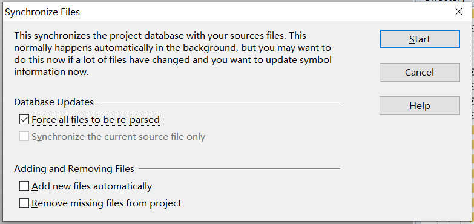
Task: Select the Adding and Removing Files heading
Action: (74, 168)
